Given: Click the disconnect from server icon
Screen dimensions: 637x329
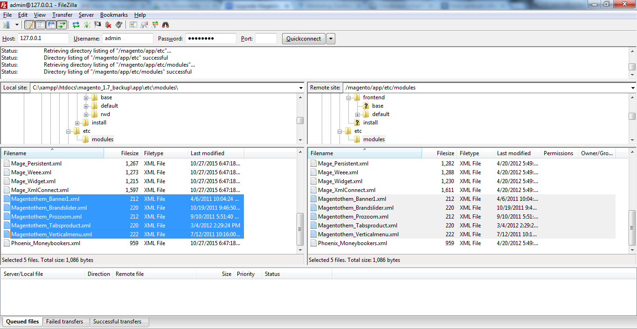Looking at the screenshot, I should 108,25.
